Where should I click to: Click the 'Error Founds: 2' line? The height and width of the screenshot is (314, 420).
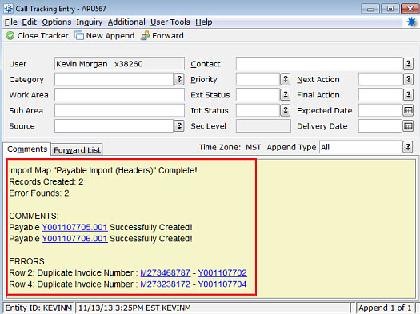click(39, 193)
